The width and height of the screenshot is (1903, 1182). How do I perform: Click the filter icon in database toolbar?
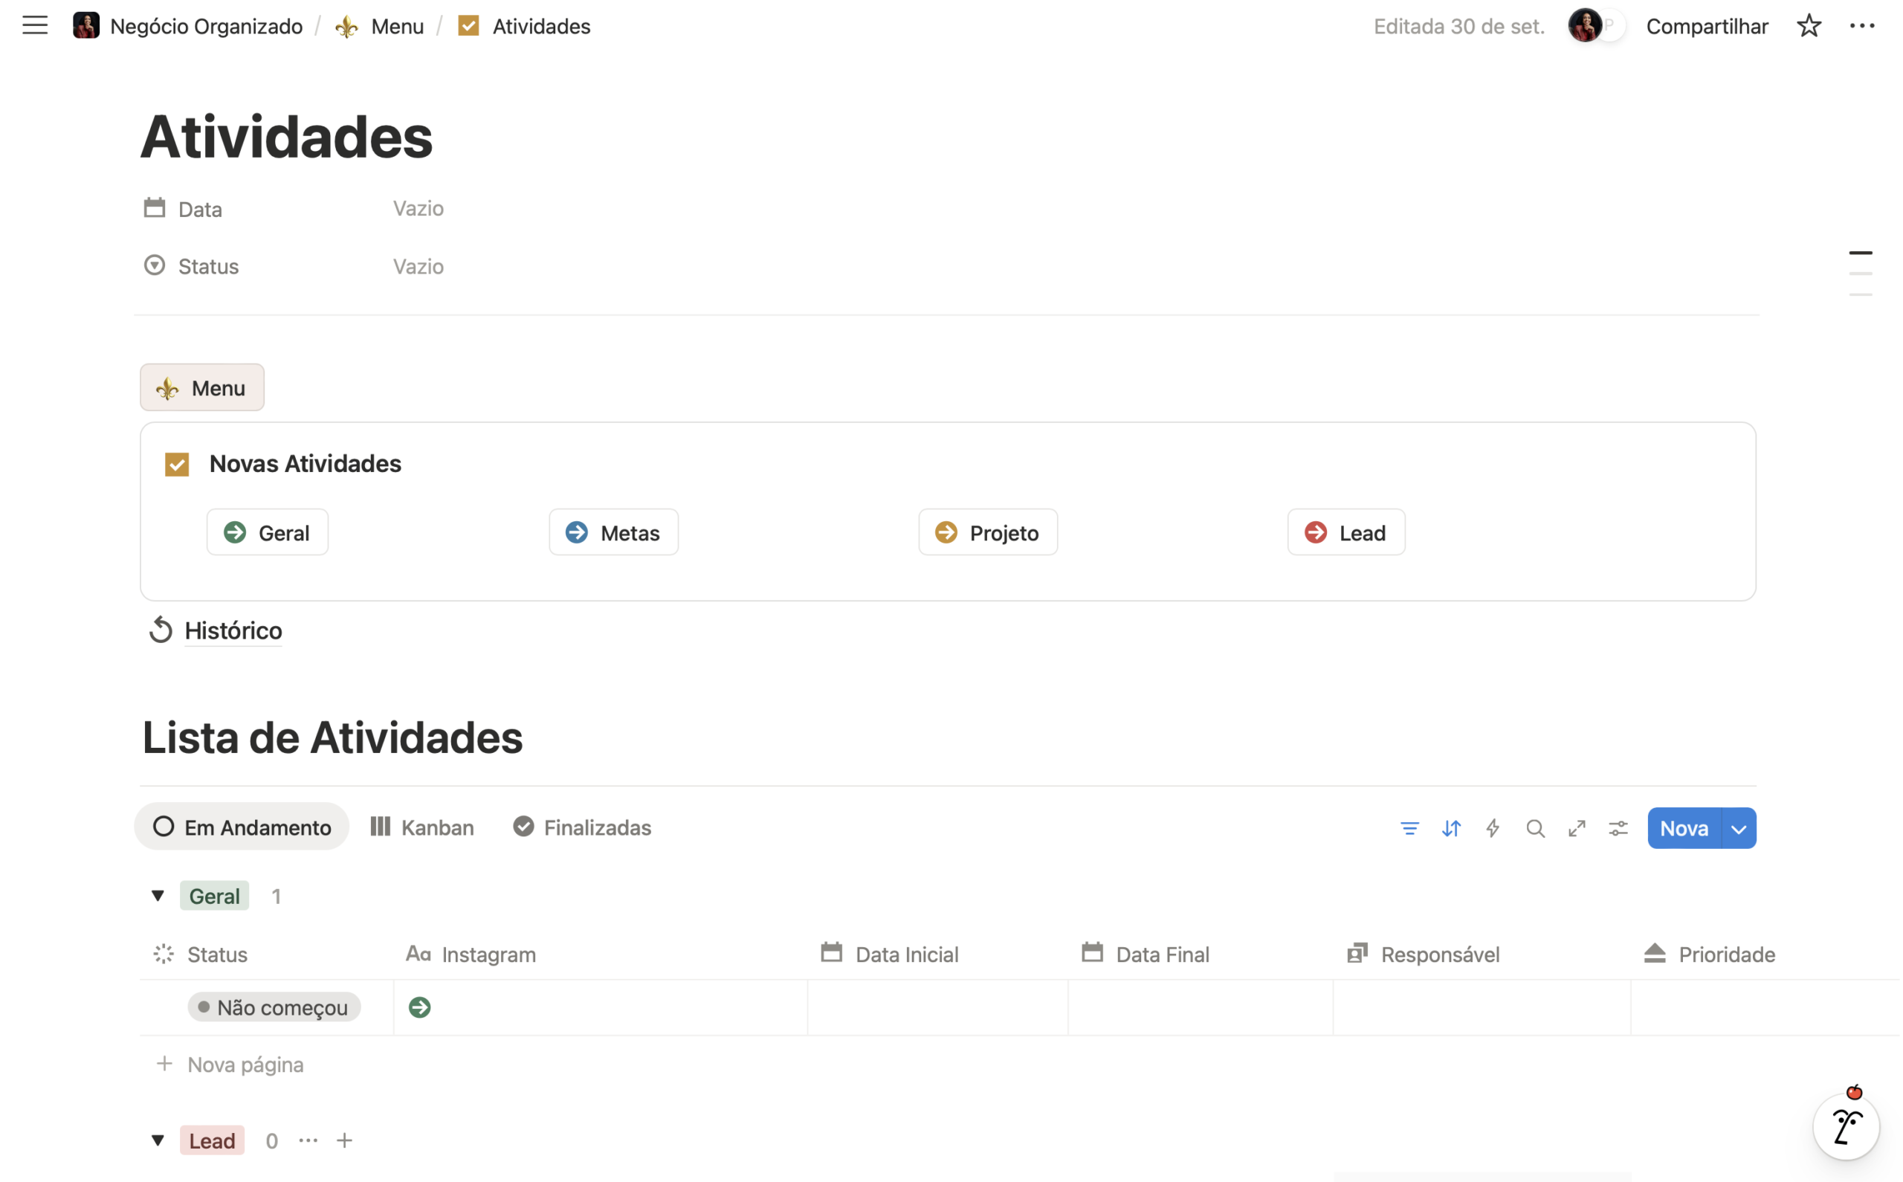click(x=1410, y=829)
